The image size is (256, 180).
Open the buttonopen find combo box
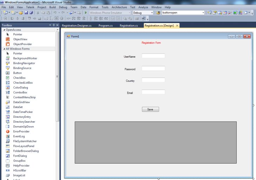coord(203,13)
